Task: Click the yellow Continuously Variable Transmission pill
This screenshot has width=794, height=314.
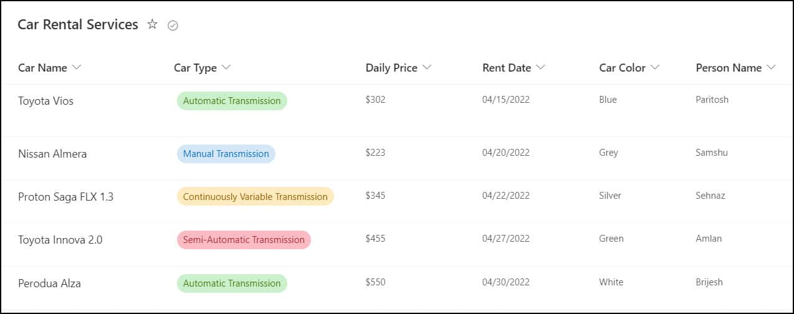Action: click(x=256, y=197)
